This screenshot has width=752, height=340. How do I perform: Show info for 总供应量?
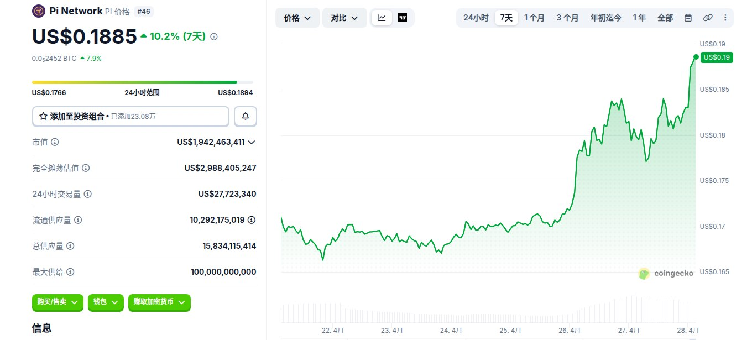point(70,246)
